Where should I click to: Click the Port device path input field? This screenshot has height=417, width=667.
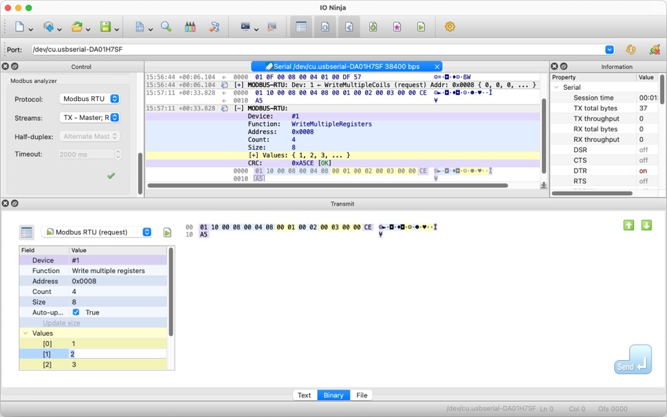(317, 49)
